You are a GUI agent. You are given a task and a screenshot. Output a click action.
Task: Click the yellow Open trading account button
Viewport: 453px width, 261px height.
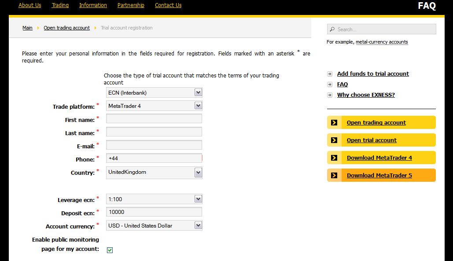[x=381, y=122]
